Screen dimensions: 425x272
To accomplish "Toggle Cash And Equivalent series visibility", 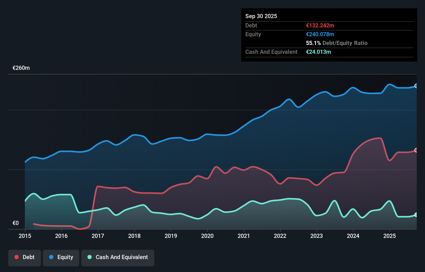I will tap(118, 257).
